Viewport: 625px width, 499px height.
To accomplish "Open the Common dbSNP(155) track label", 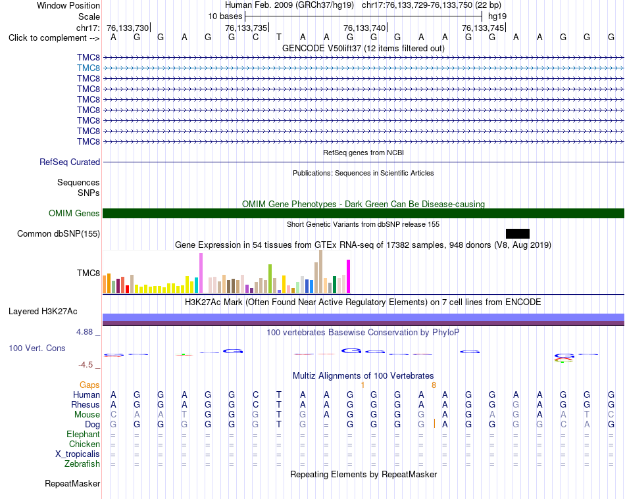I will [59, 234].
